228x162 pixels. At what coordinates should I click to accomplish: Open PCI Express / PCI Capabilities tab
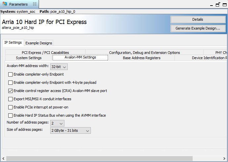pos(45,52)
